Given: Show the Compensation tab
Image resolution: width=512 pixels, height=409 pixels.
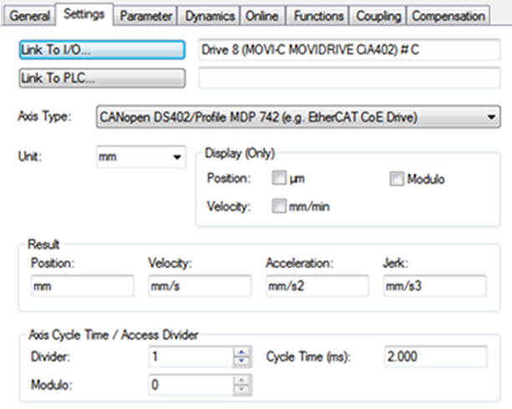Looking at the screenshot, I should 448,16.
